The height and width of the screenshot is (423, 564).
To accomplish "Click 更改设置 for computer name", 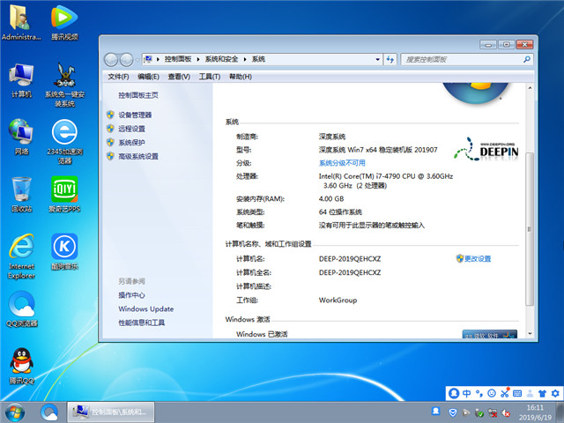I will pos(478,258).
